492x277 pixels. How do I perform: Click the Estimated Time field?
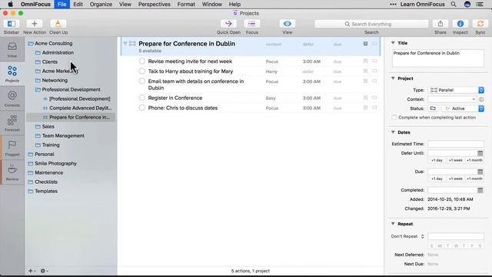(456, 144)
